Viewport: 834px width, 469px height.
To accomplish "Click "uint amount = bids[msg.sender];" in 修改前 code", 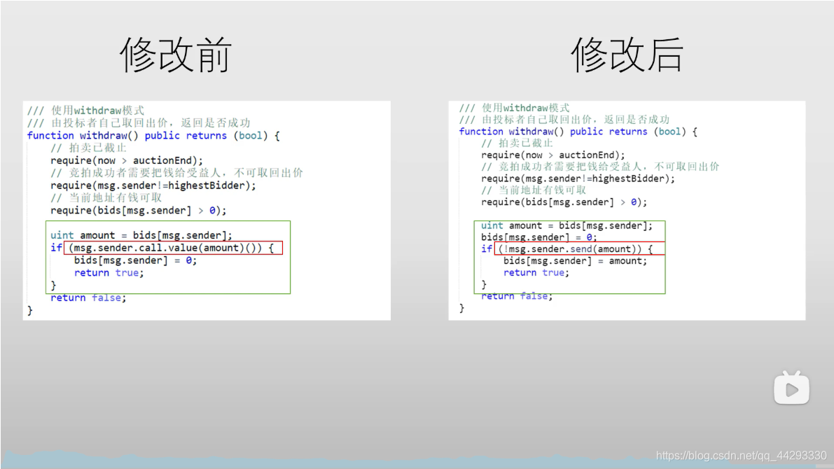I will point(141,235).
